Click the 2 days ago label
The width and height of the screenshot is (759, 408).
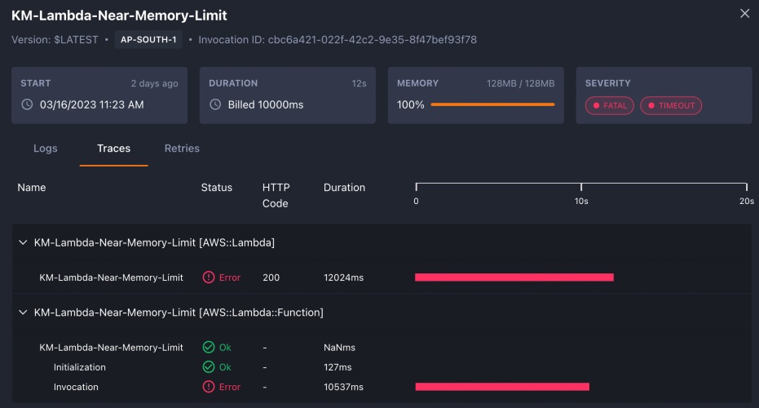(154, 83)
